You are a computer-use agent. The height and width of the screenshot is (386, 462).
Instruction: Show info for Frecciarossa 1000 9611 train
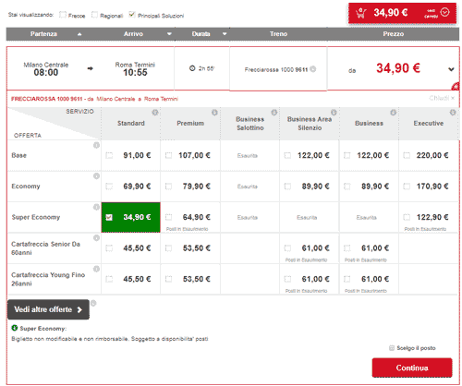click(x=313, y=69)
